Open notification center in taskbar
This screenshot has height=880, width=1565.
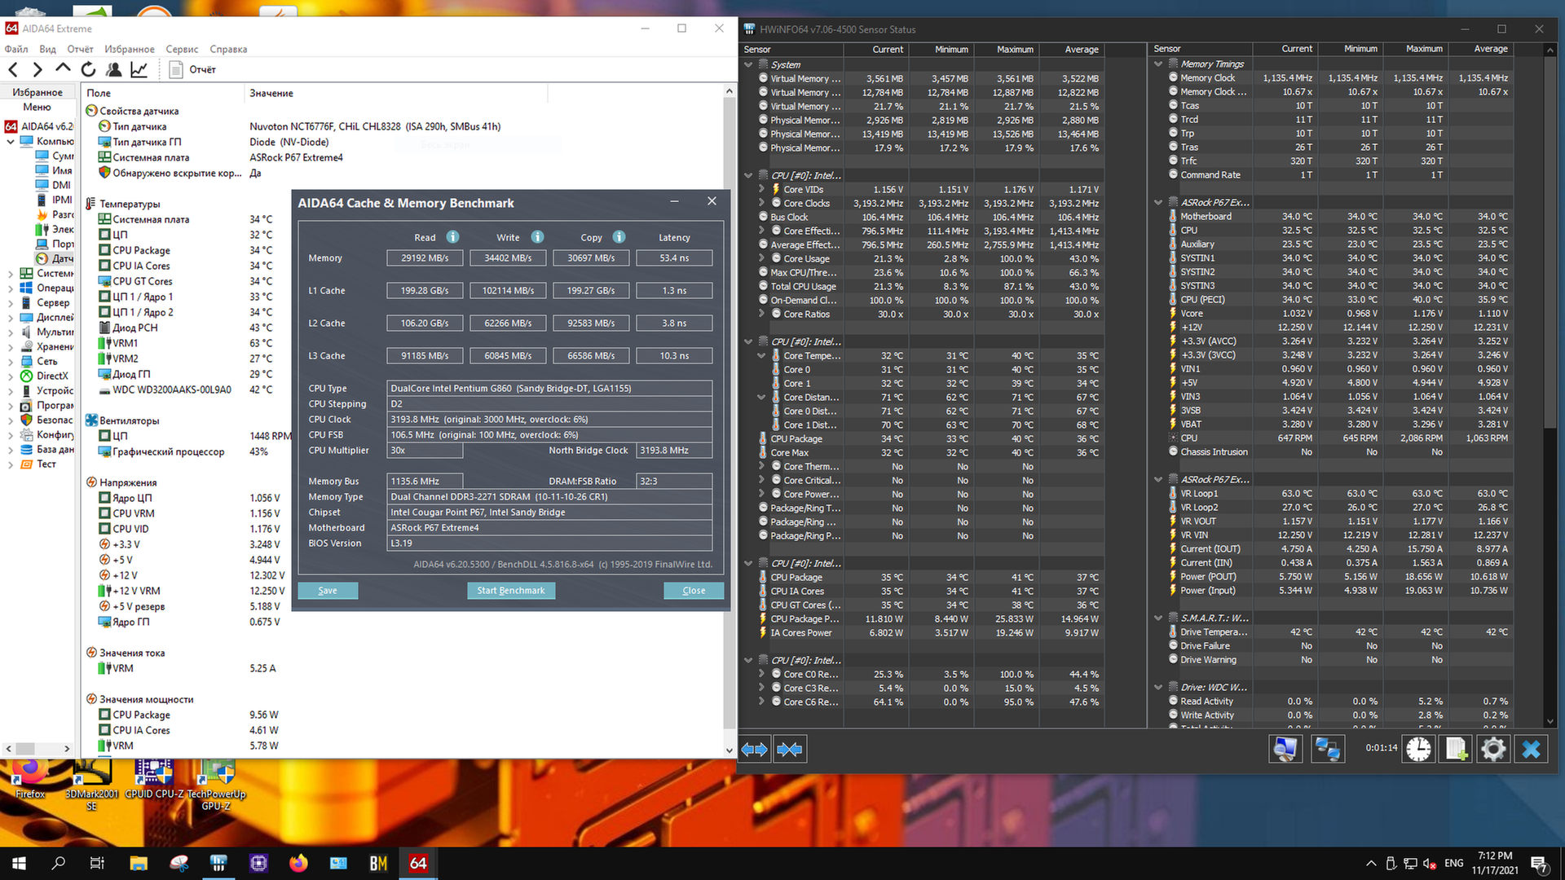(x=1539, y=863)
